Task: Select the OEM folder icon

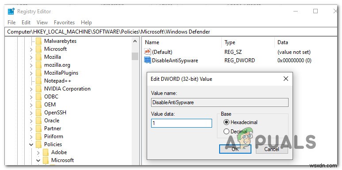Action: click(x=38, y=105)
